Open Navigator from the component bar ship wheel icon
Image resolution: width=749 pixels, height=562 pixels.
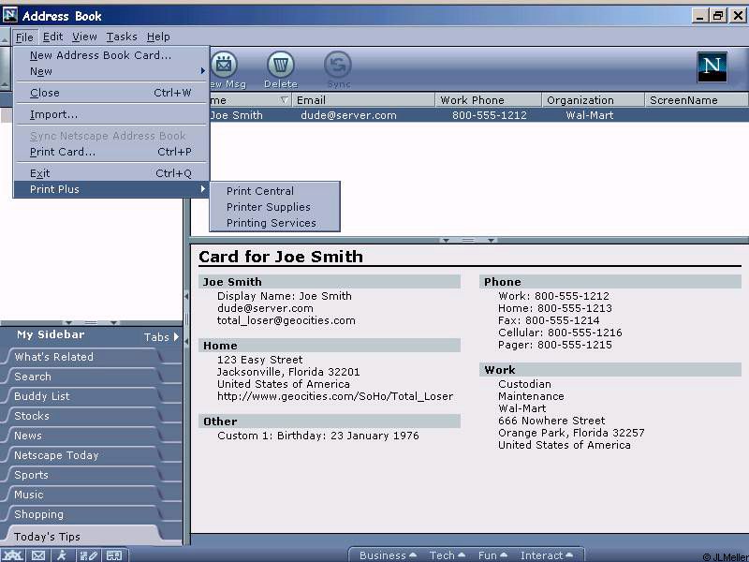(x=13, y=555)
